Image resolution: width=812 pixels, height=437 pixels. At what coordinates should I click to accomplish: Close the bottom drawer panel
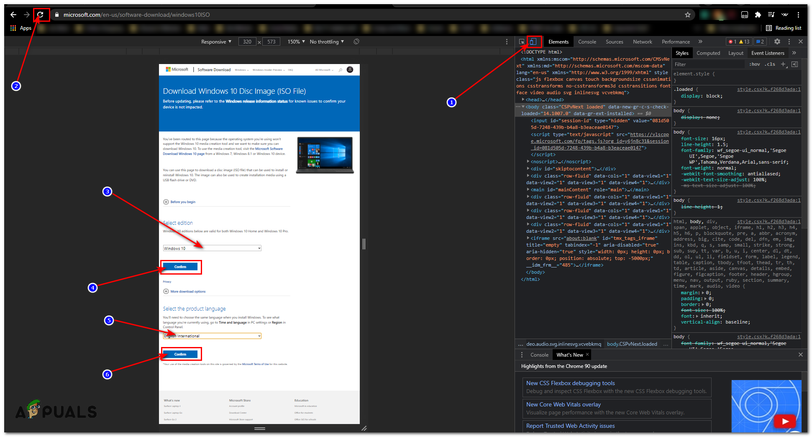800,355
